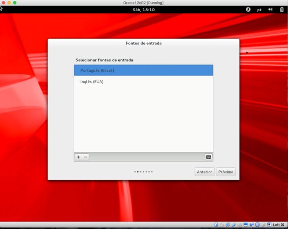Click VirtualBox optical disk status icon
Viewport: 288px width, 229px height.
pyautogui.click(x=222, y=225)
